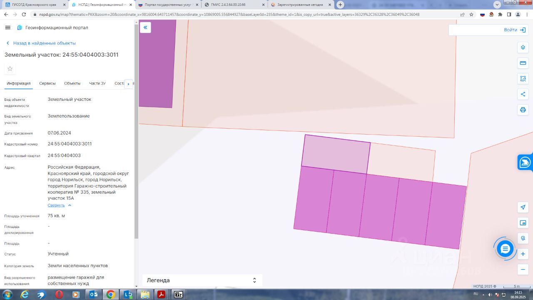
Task: Open Windows Start menu
Action: pyautogui.click(x=7, y=295)
